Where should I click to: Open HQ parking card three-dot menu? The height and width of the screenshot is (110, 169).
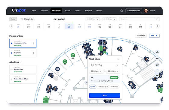coord(34,53)
